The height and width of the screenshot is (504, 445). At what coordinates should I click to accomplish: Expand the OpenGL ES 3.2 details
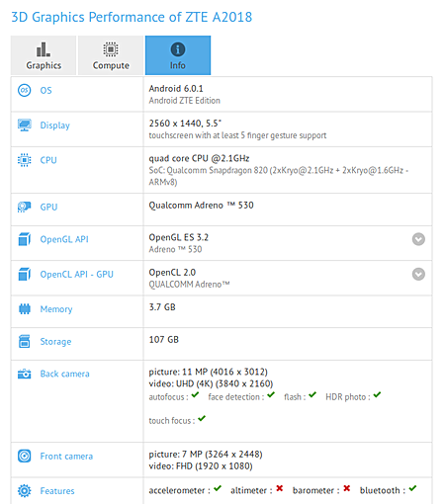(418, 239)
